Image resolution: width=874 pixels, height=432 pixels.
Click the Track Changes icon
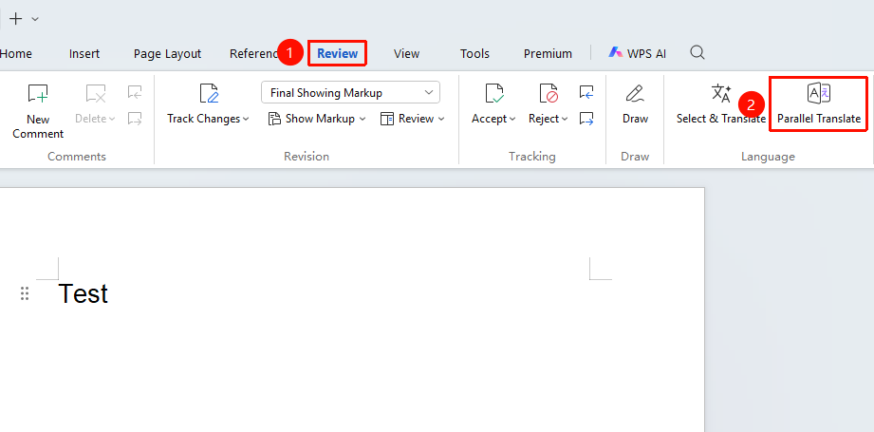point(209,94)
